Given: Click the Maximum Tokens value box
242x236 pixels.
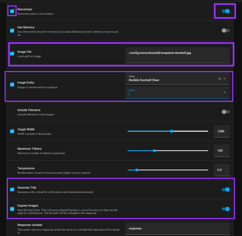Looking at the screenshot, I should 222,151.
